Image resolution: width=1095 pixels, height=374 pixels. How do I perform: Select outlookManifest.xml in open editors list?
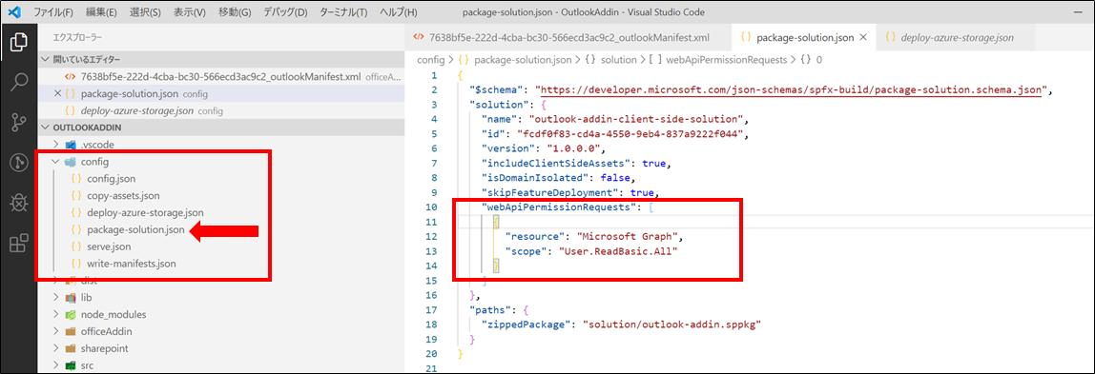coord(220,77)
